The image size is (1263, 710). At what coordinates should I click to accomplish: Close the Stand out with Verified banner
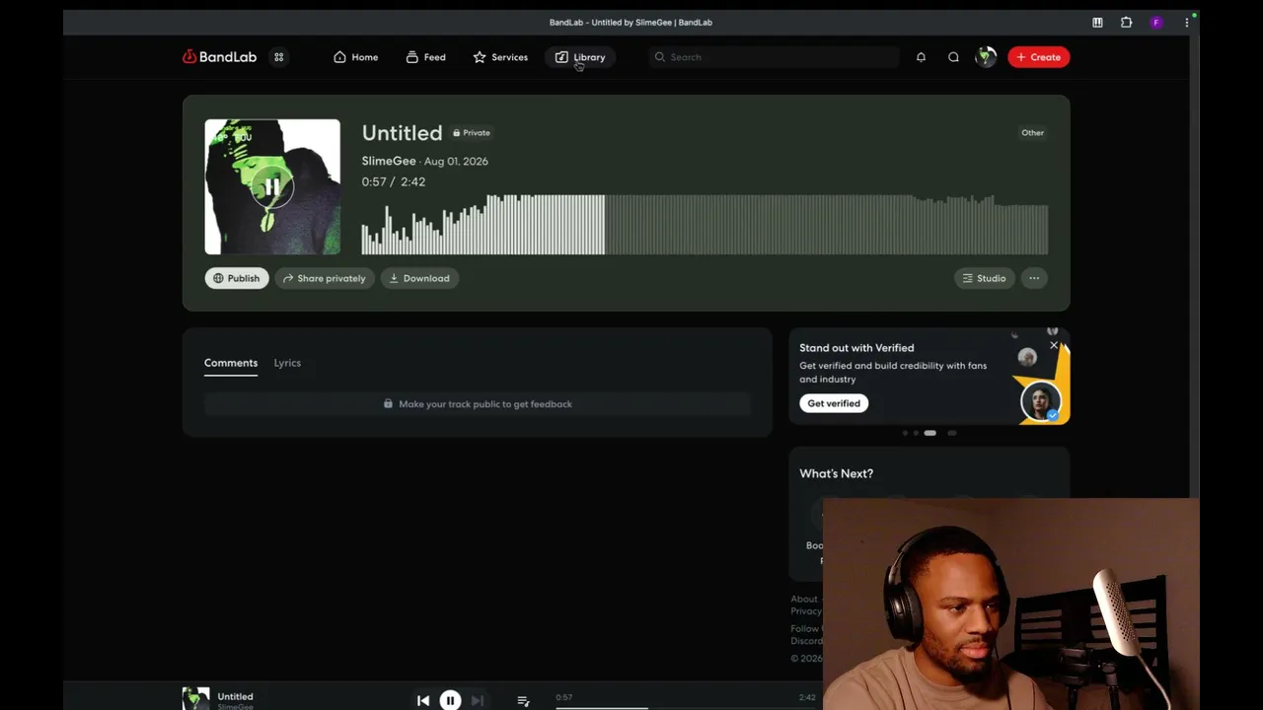coord(1054,345)
